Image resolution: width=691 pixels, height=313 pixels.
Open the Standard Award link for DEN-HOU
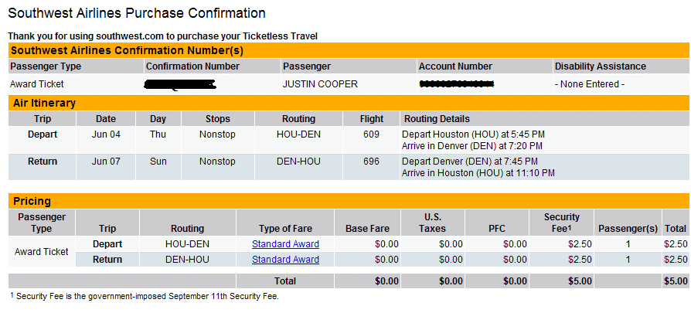click(x=285, y=260)
